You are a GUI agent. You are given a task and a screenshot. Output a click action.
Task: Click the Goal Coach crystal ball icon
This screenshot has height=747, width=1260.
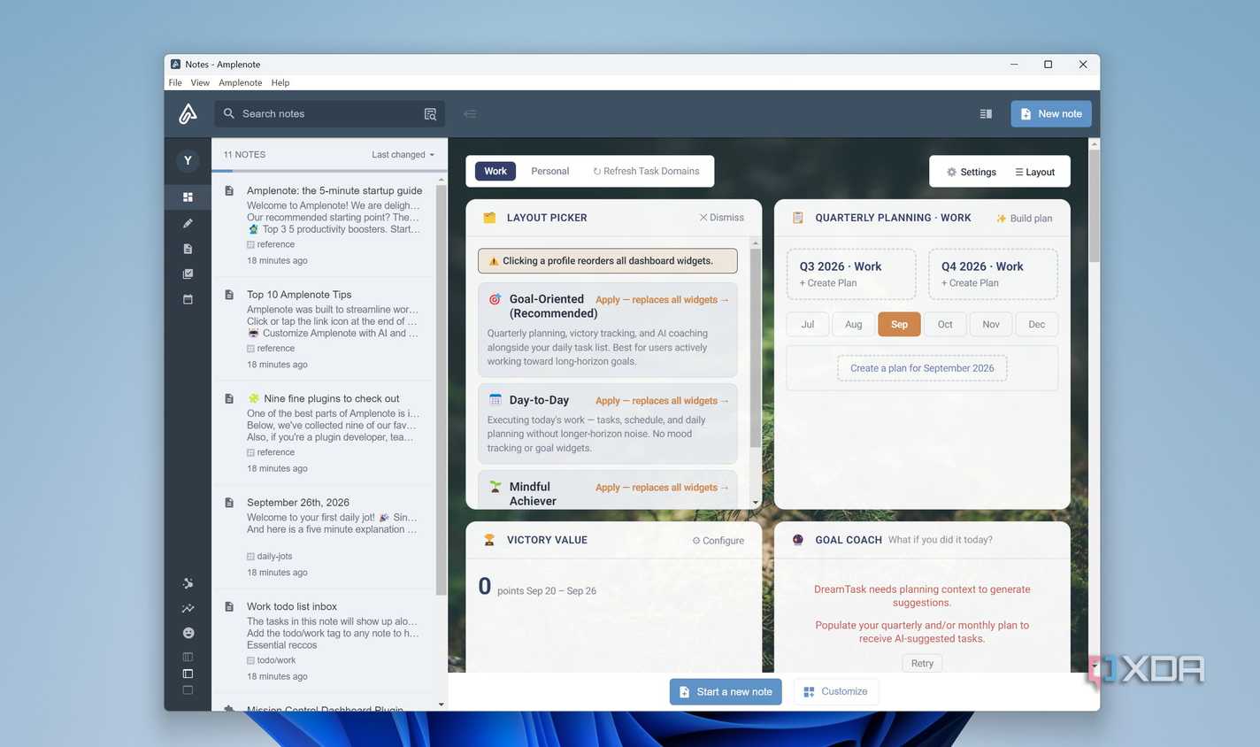(798, 540)
